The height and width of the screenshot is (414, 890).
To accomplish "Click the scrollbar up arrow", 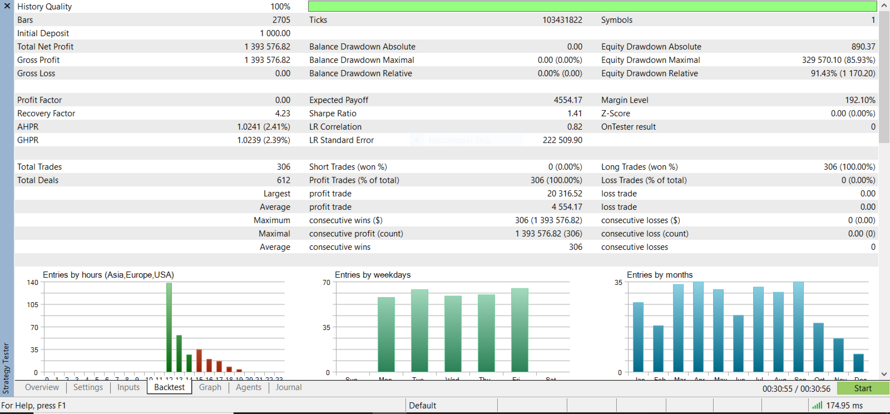I will (x=884, y=6).
